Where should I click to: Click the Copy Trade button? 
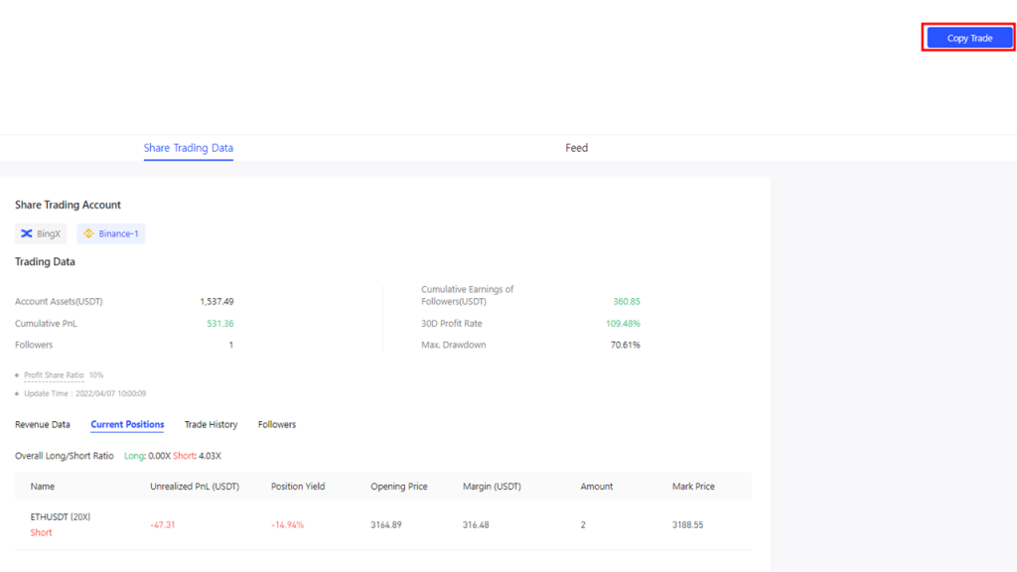coord(969,38)
